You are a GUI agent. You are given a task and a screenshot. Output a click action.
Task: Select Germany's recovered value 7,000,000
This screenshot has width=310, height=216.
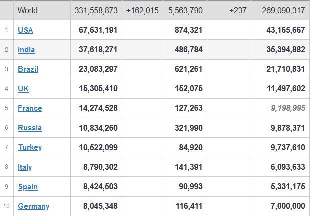pyautogui.click(x=288, y=206)
